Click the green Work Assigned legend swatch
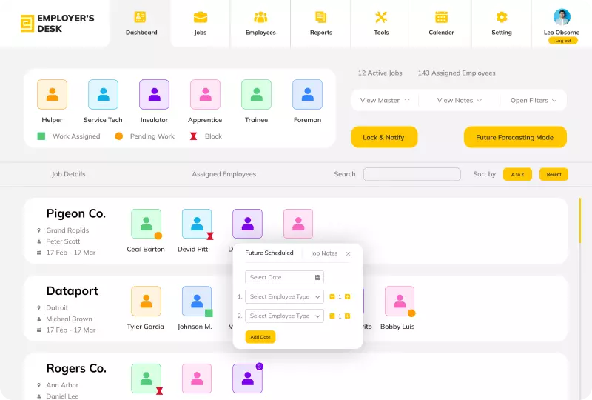 point(41,136)
